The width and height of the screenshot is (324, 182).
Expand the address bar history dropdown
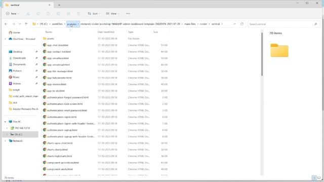234,24
